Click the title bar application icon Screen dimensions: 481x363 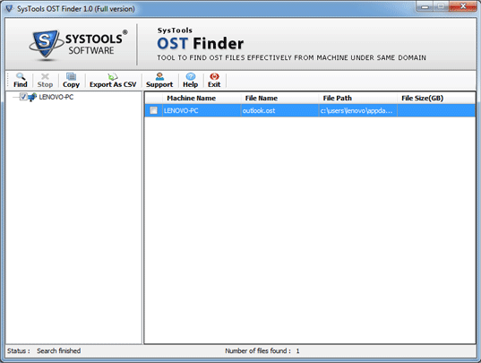click(9, 9)
